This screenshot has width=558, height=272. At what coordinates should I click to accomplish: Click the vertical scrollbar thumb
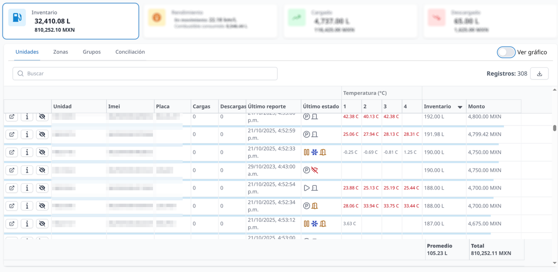click(x=555, y=128)
